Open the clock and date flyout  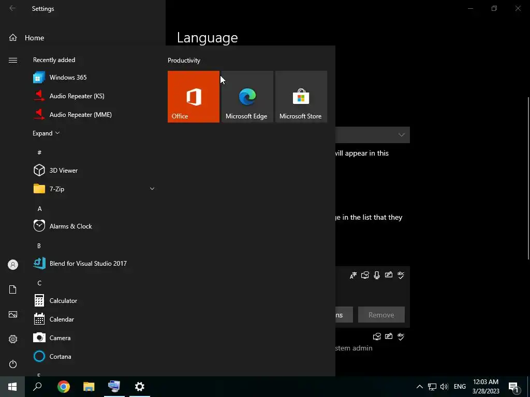[485, 387]
